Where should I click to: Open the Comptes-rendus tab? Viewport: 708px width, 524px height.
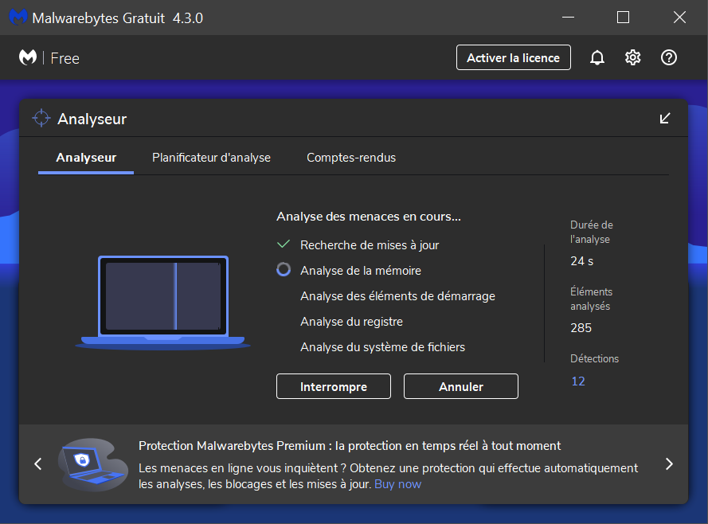tap(351, 158)
